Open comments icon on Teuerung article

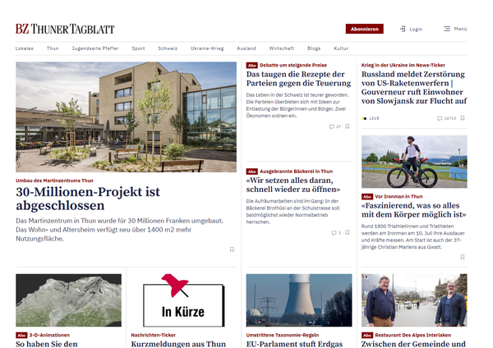coord(331,126)
